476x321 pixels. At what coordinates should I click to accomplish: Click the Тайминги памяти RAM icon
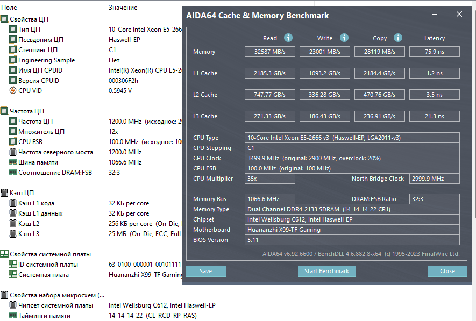click(x=13, y=315)
